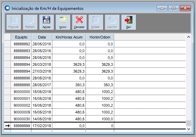196x137 pixels.
Task: Minimize the Inicialização de Km/H window
Action: 162,8
